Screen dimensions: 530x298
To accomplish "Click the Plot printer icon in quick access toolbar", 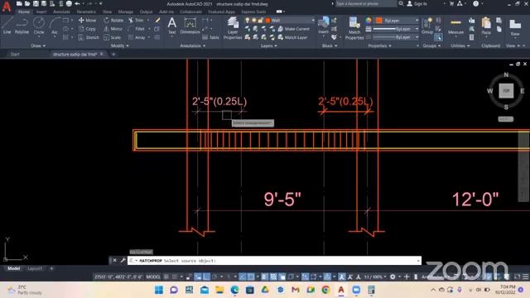I will coord(69,3).
